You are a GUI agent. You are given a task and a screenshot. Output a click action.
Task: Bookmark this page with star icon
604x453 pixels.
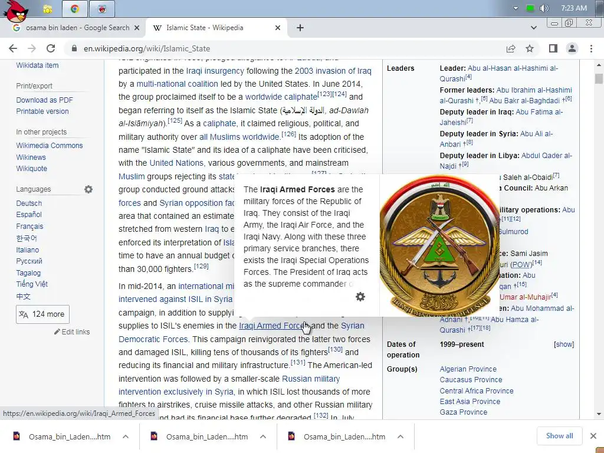coord(530,48)
